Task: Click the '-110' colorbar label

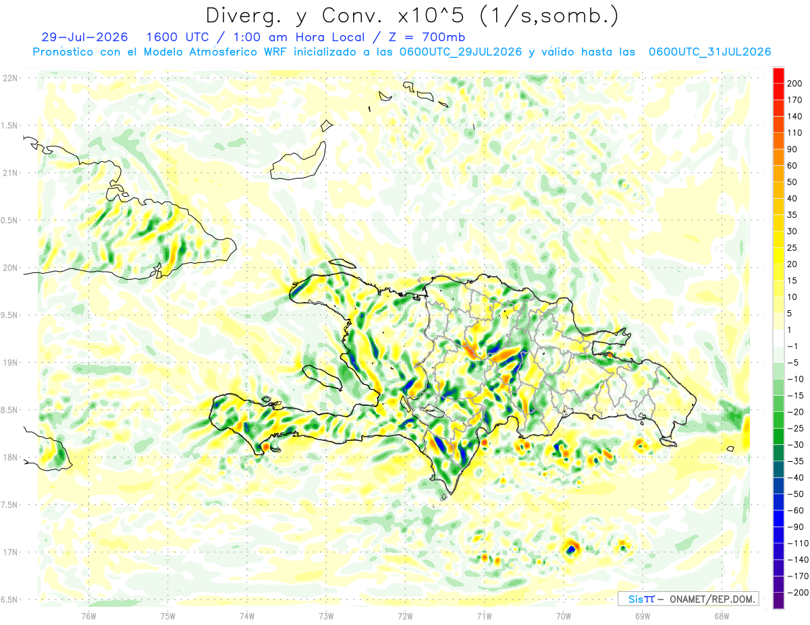Action: (x=797, y=543)
